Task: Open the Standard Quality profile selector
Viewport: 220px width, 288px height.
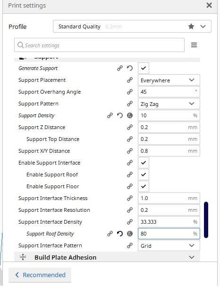Action: click(x=132, y=26)
